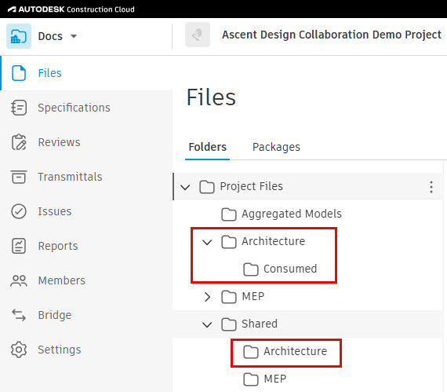Open the Issues checkmark icon
The width and height of the screenshot is (447, 392).
tap(19, 211)
